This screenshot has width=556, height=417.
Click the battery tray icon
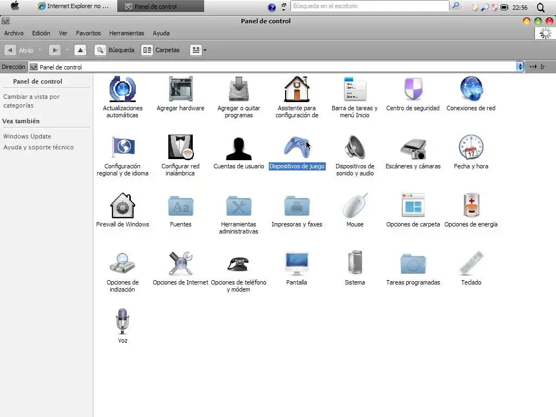[x=504, y=7]
